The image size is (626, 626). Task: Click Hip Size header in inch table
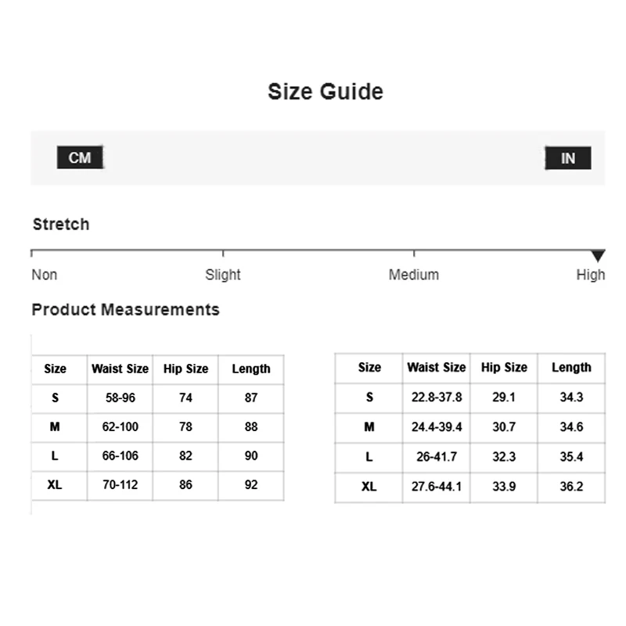click(504, 367)
